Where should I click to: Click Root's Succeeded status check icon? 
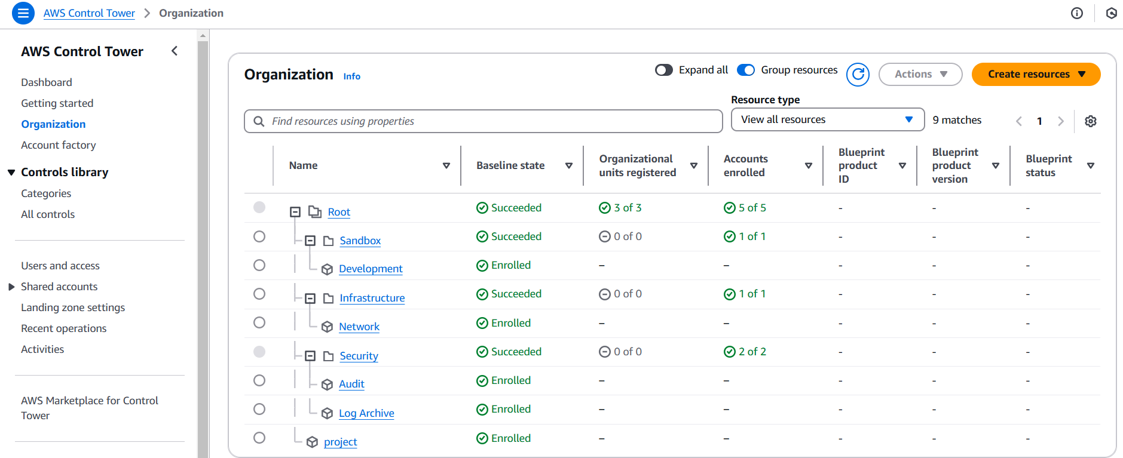coord(482,208)
